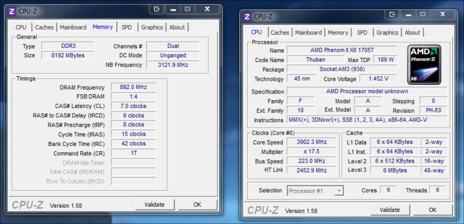Open the Caches tab in the processor window
This screenshot has width=464, height=224.
click(280, 33)
